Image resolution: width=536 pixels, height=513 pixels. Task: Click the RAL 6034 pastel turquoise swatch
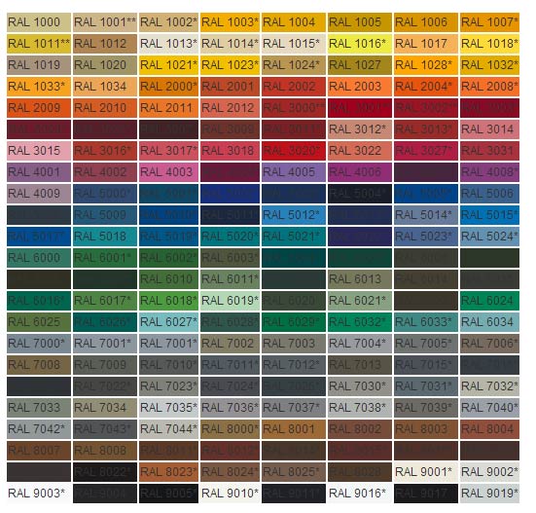(x=489, y=322)
